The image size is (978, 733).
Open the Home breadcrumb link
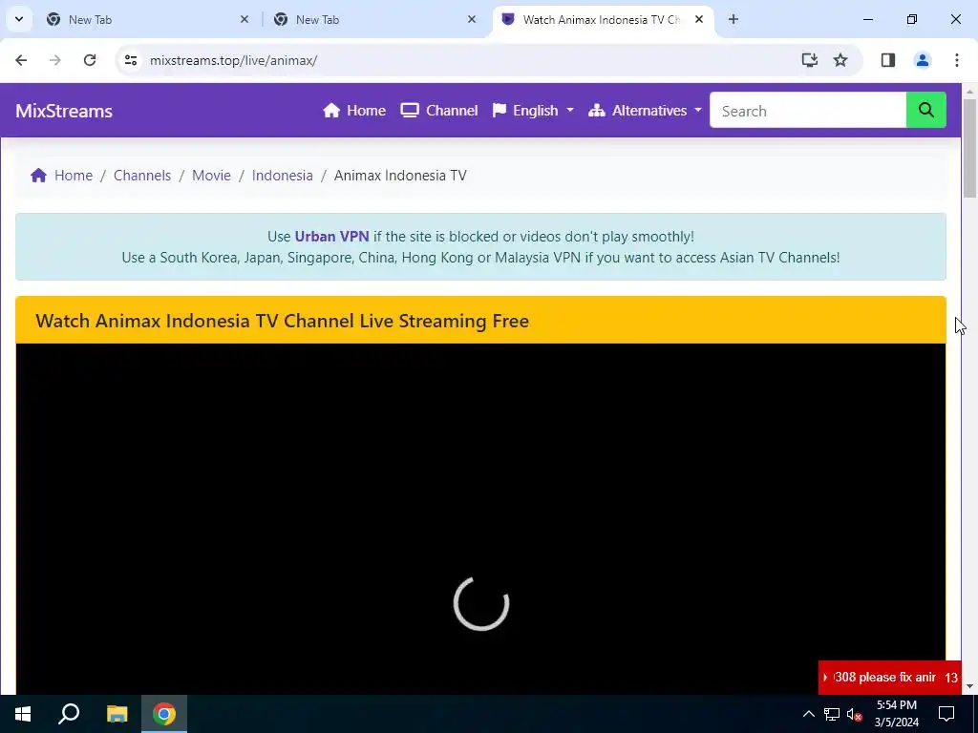point(73,176)
